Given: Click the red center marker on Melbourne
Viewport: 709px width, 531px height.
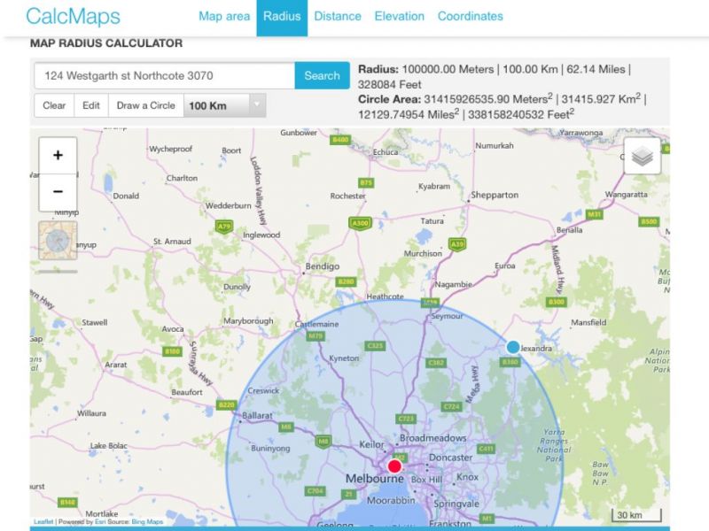Looking at the screenshot, I should [394, 466].
